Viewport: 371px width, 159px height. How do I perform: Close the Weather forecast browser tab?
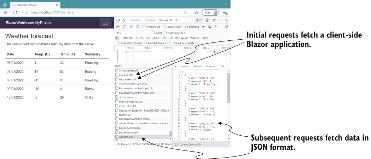(x=57, y=5)
